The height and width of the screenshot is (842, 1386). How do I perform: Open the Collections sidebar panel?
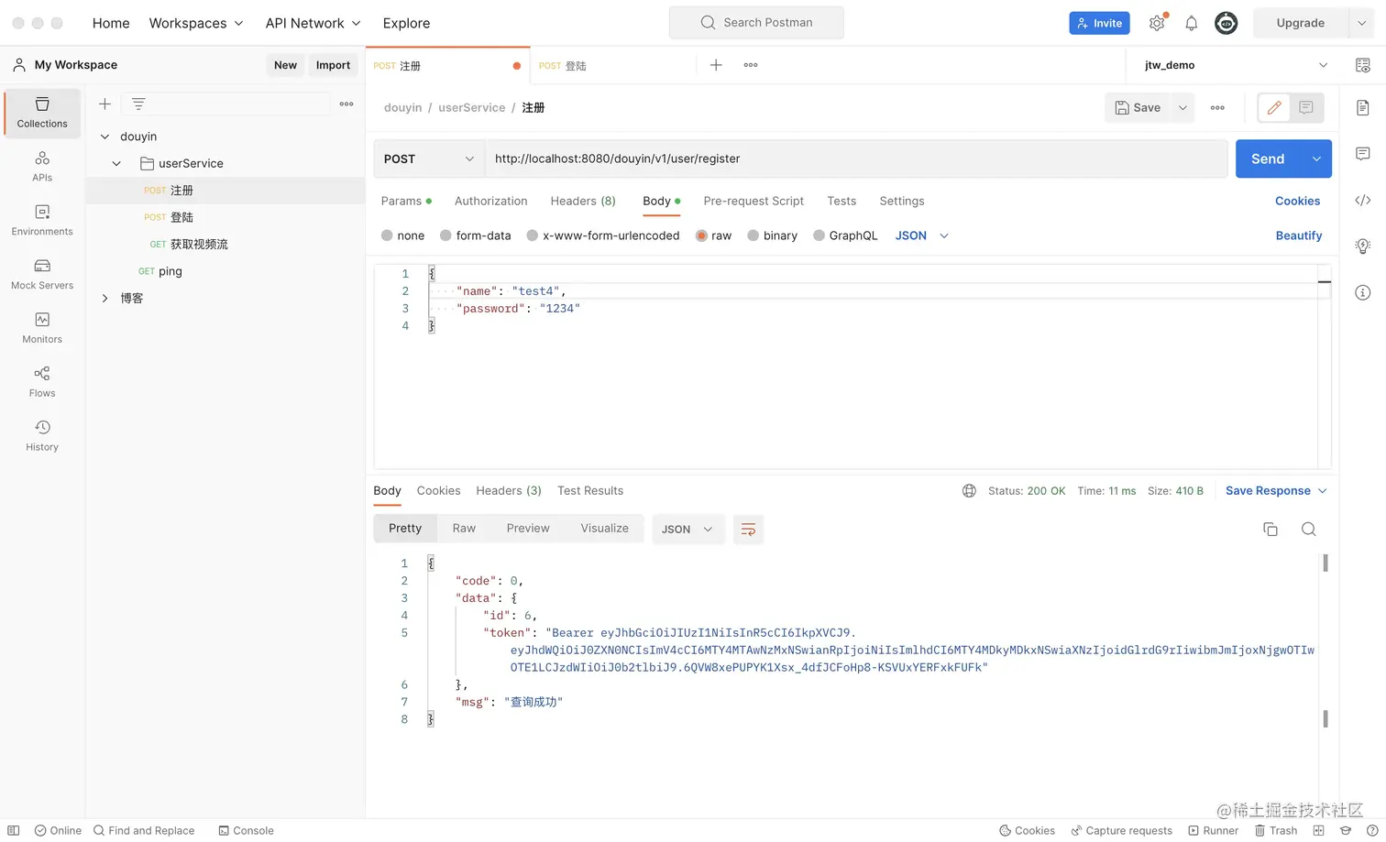tap(42, 112)
